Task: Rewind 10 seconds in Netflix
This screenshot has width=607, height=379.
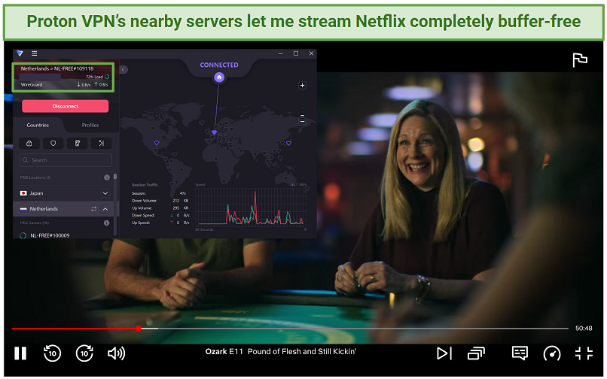Action: click(x=52, y=353)
